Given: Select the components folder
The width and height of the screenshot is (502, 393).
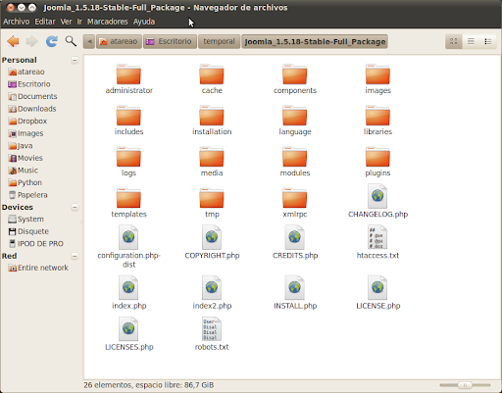Looking at the screenshot, I should pos(295,79).
